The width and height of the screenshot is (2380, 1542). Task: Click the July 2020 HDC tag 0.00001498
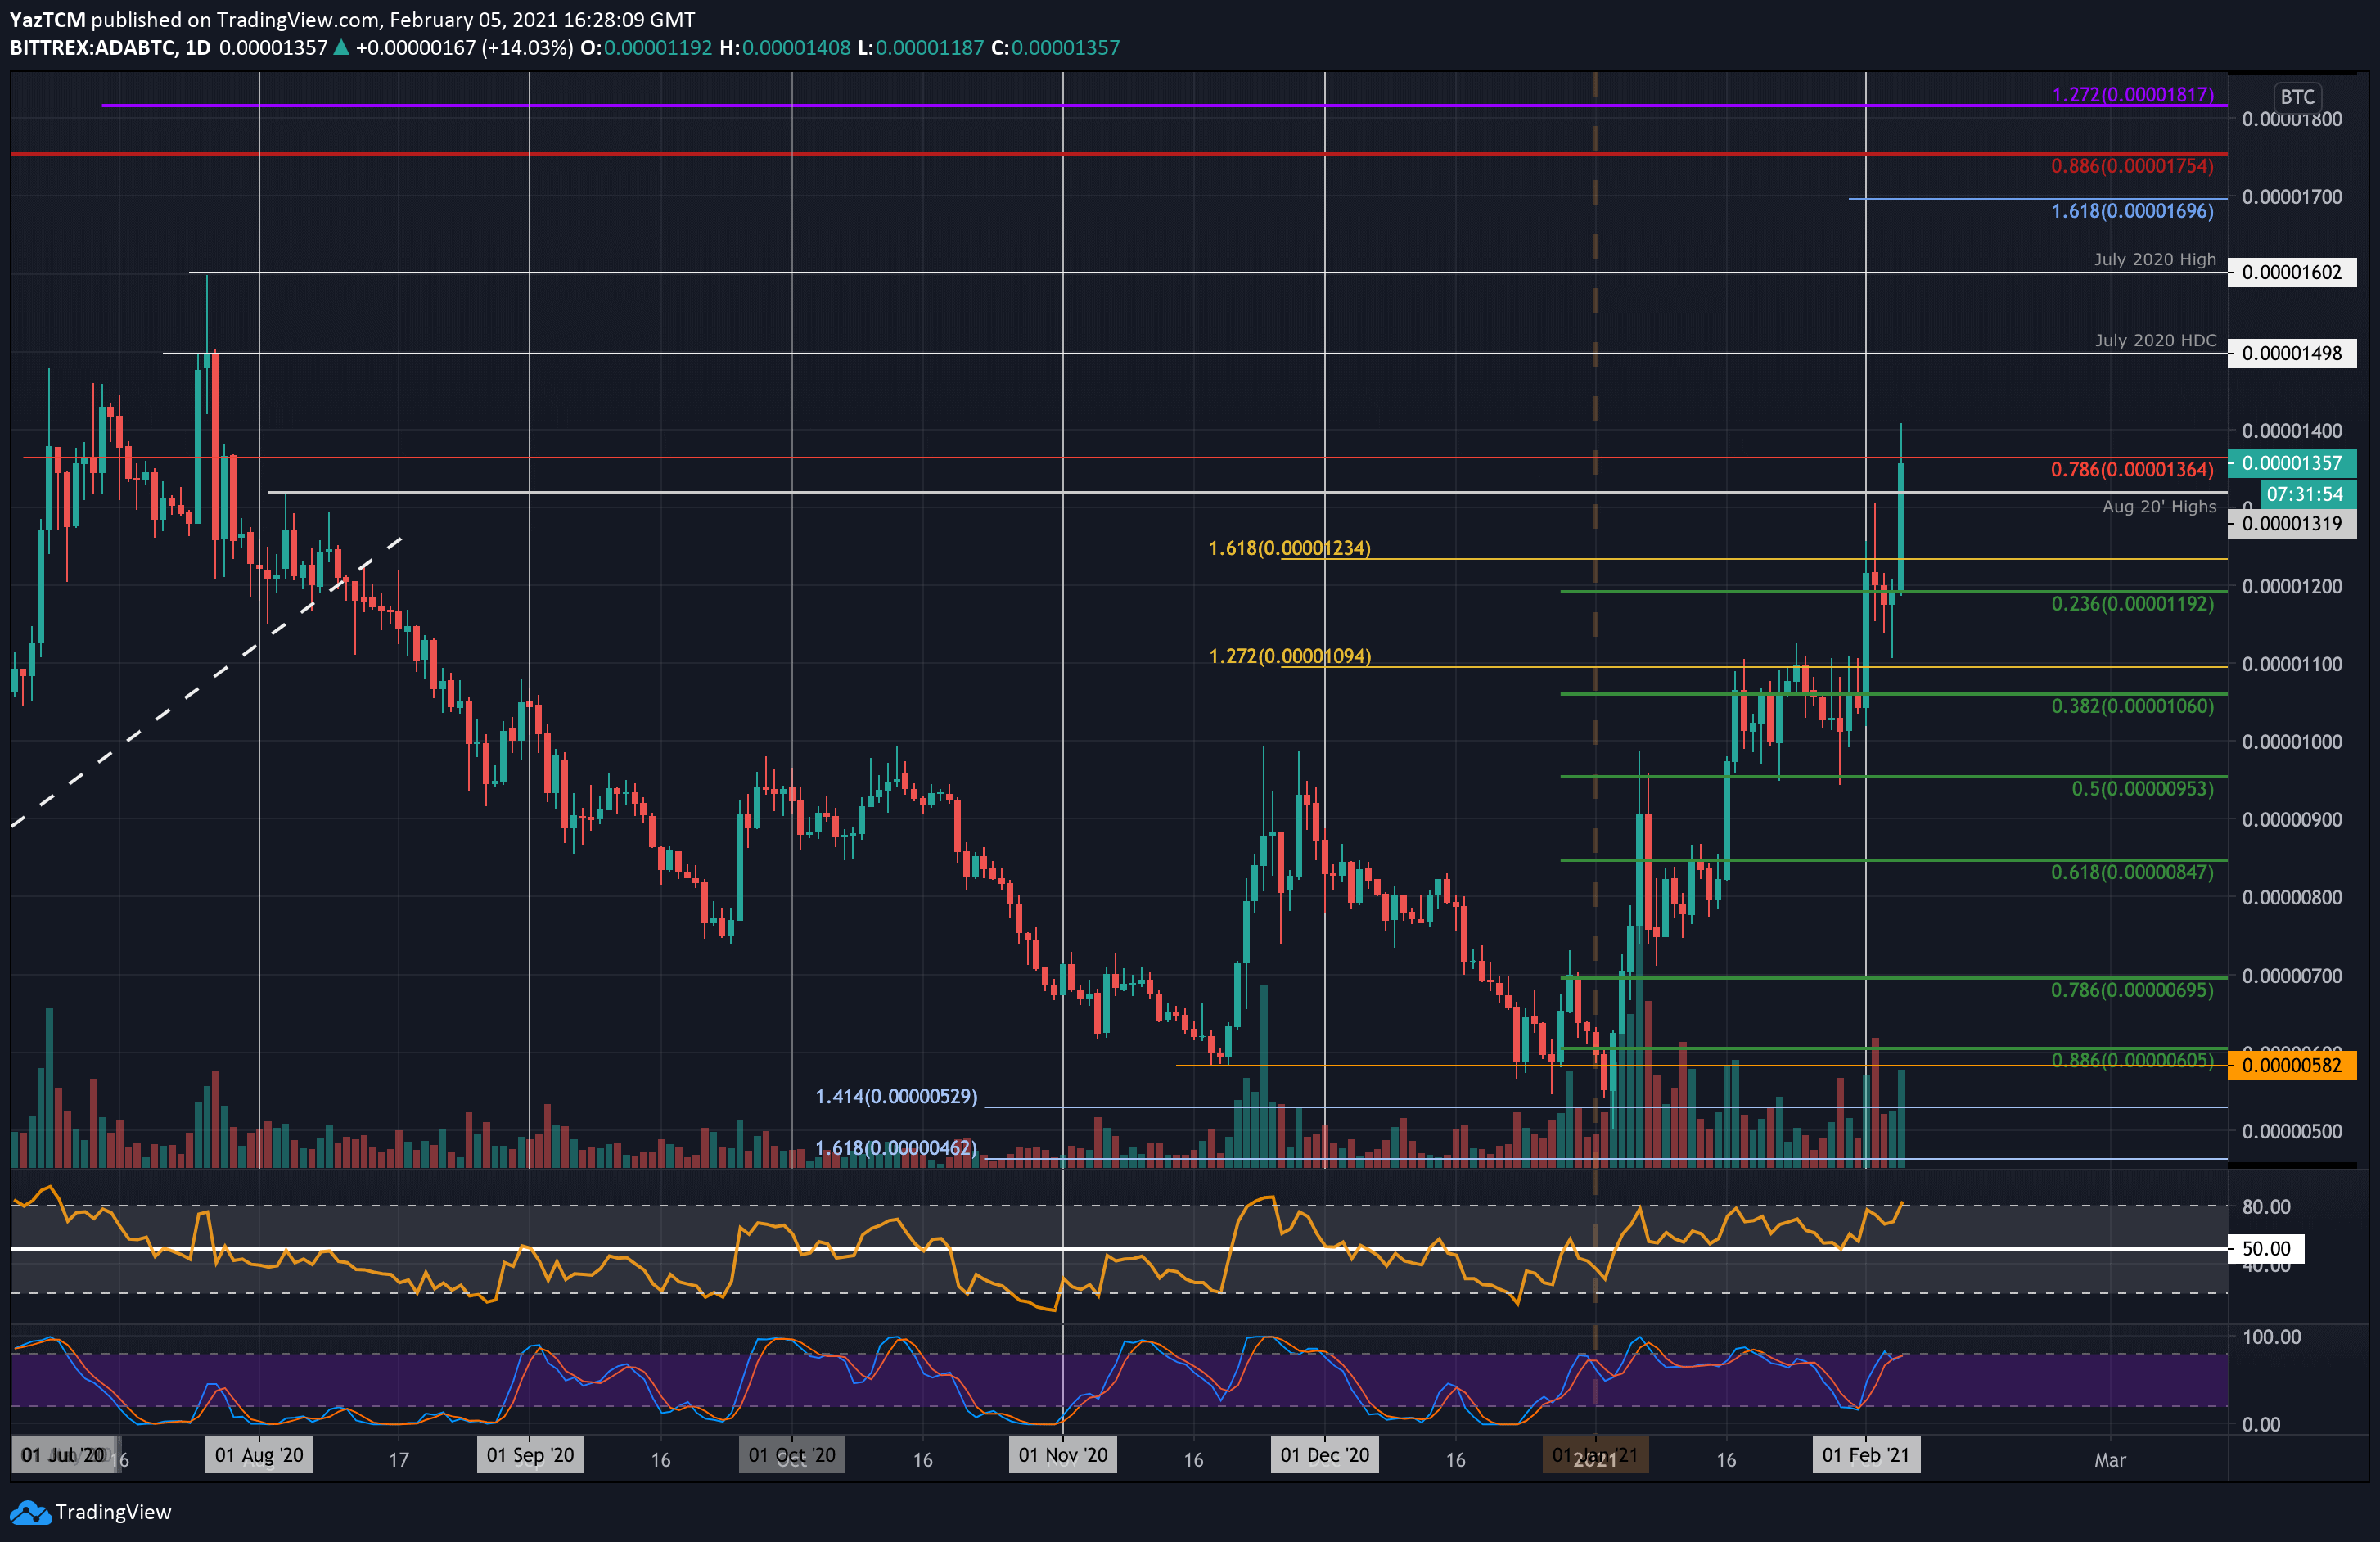point(2293,353)
